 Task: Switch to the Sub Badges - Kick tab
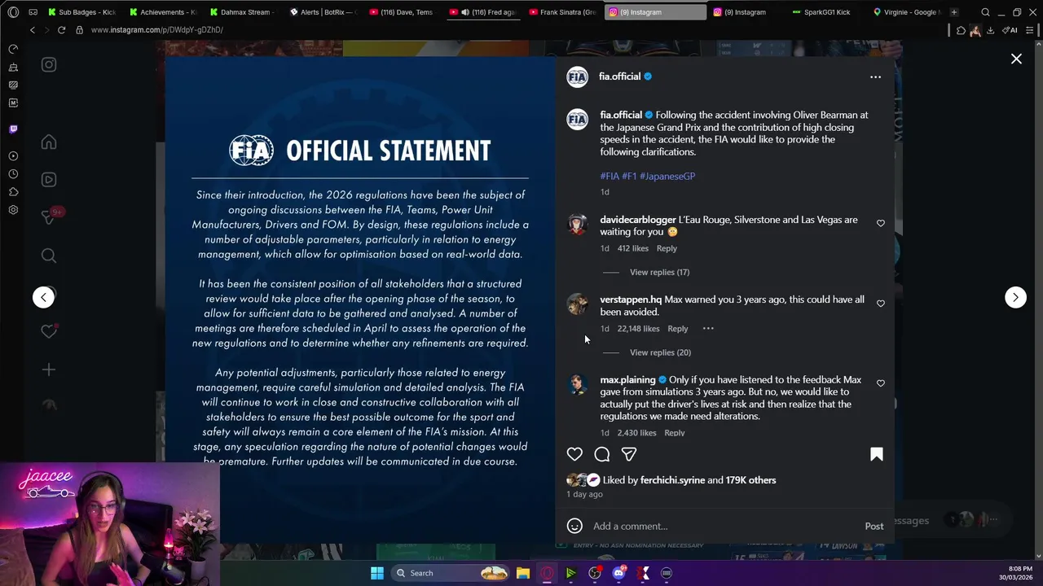coord(81,12)
